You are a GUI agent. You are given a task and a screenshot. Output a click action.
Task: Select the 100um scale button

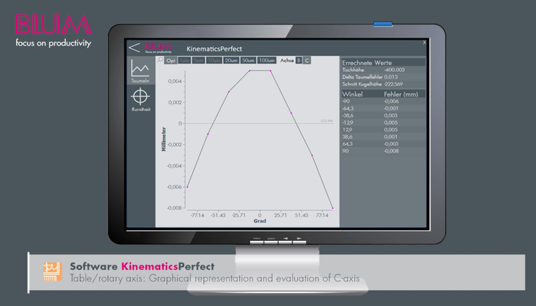tap(266, 60)
